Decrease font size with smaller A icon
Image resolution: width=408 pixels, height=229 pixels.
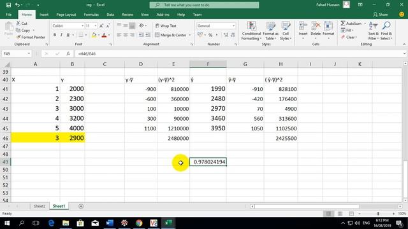pyautogui.click(x=108, y=25)
